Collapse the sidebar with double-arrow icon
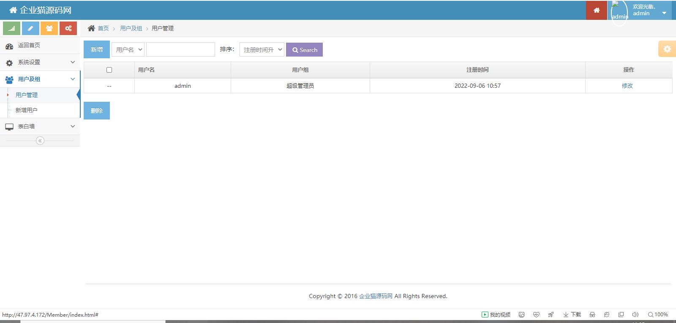Image resolution: width=676 pixels, height=323 pixels. coord(40,141)
